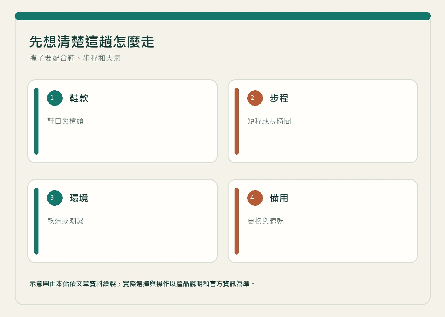This screenshot has height=317, width=445.
Task: Click the card title 環境
Action: tap(79, 198)
